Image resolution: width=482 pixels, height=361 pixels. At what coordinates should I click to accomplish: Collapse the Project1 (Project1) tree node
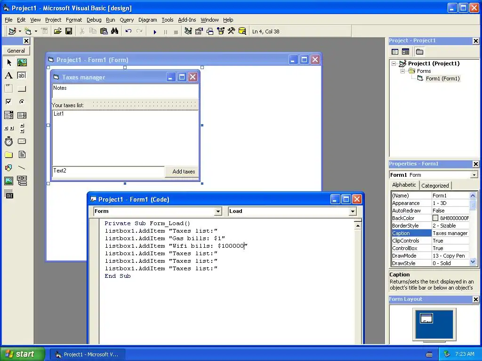click(x=394, y=63)
